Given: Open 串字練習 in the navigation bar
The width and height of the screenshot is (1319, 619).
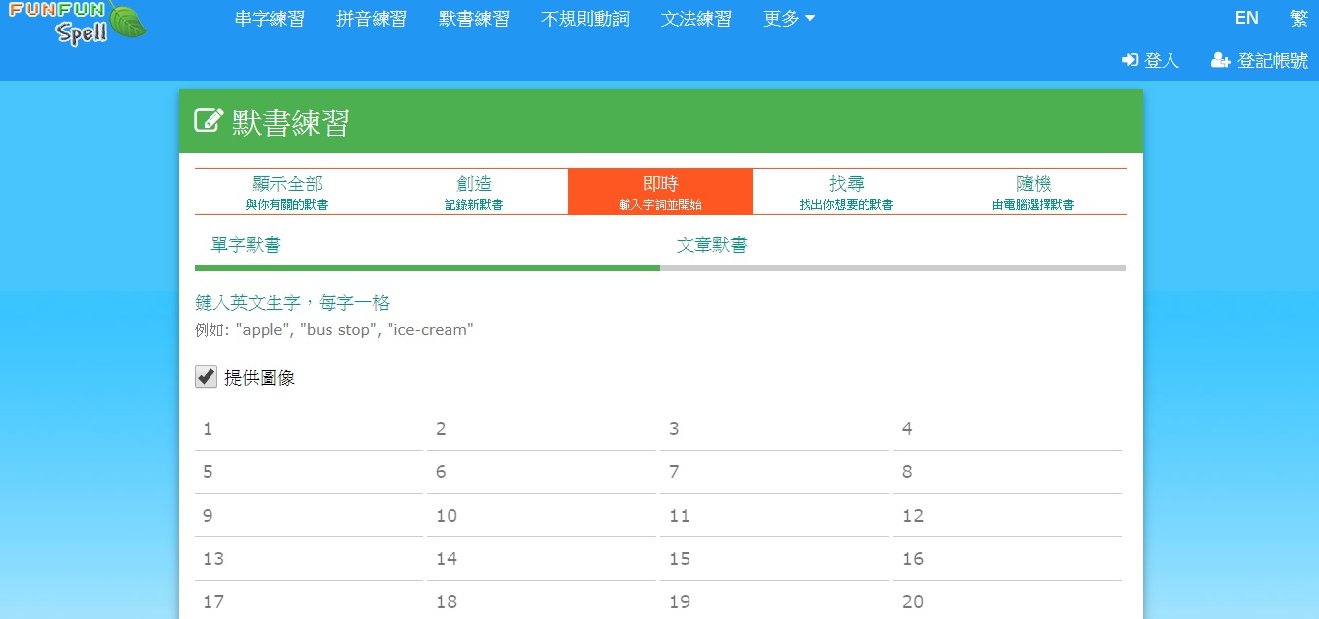Looking at the screenshot, I should (x=270, y=19).
